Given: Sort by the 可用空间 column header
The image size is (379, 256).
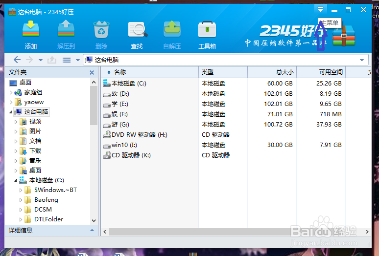Looking at the screenshot, I should pos(321,72).
